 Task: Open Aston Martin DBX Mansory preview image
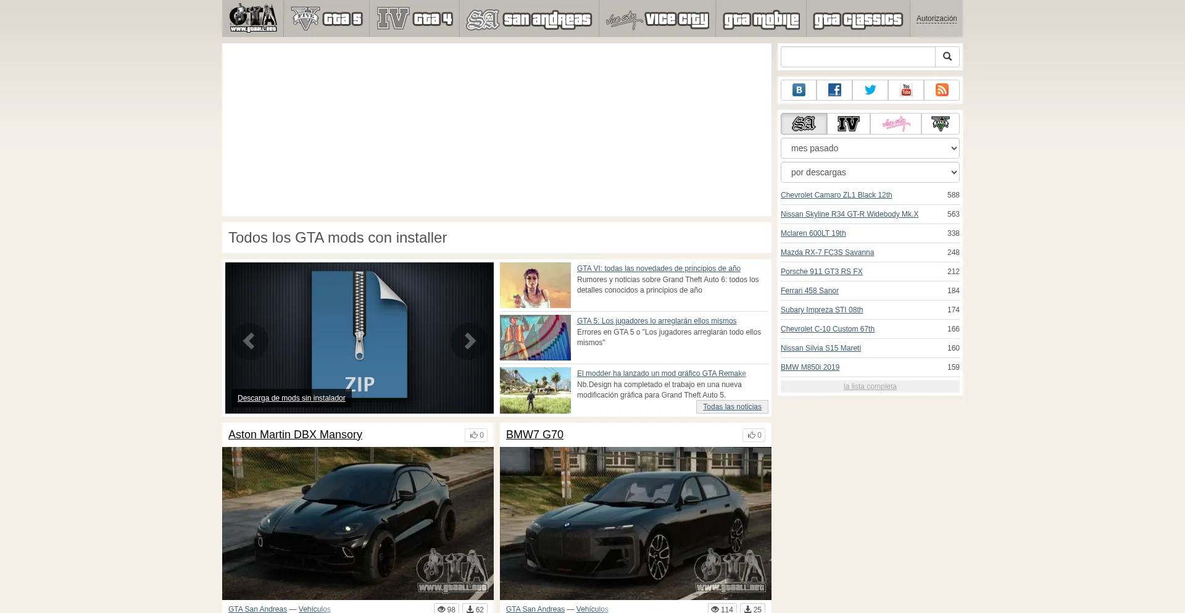358,523
